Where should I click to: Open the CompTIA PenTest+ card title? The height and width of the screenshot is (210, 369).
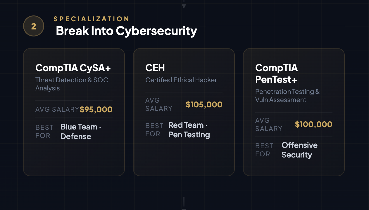[x=276, y=73]
